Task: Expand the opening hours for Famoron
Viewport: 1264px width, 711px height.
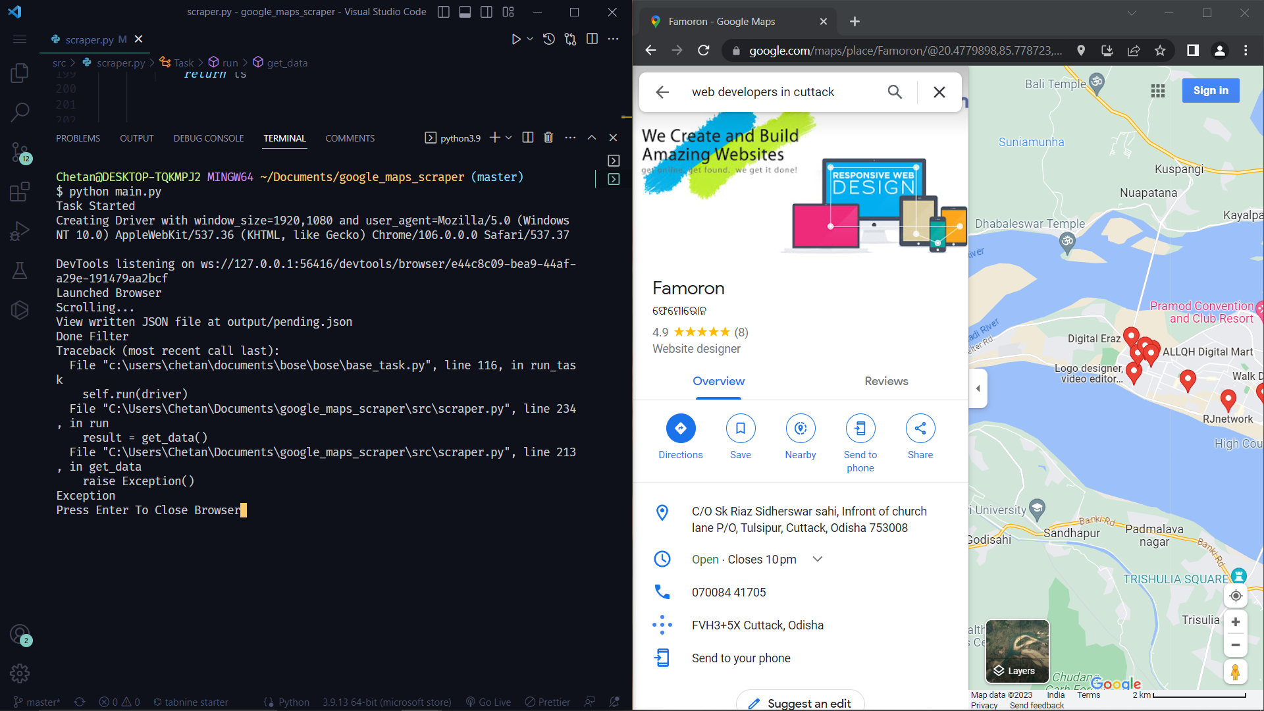Action: pyautogui.click(x=817, y=559)
